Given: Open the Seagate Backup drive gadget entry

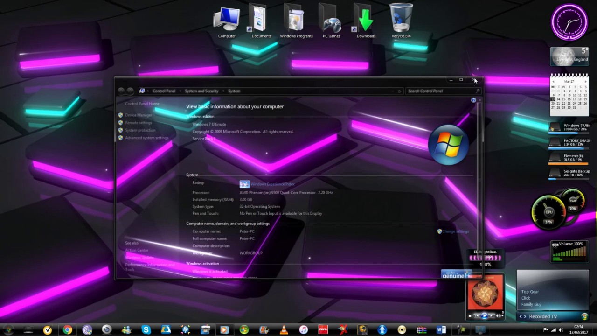Looking at the screenshot, I should coord(570,174).
